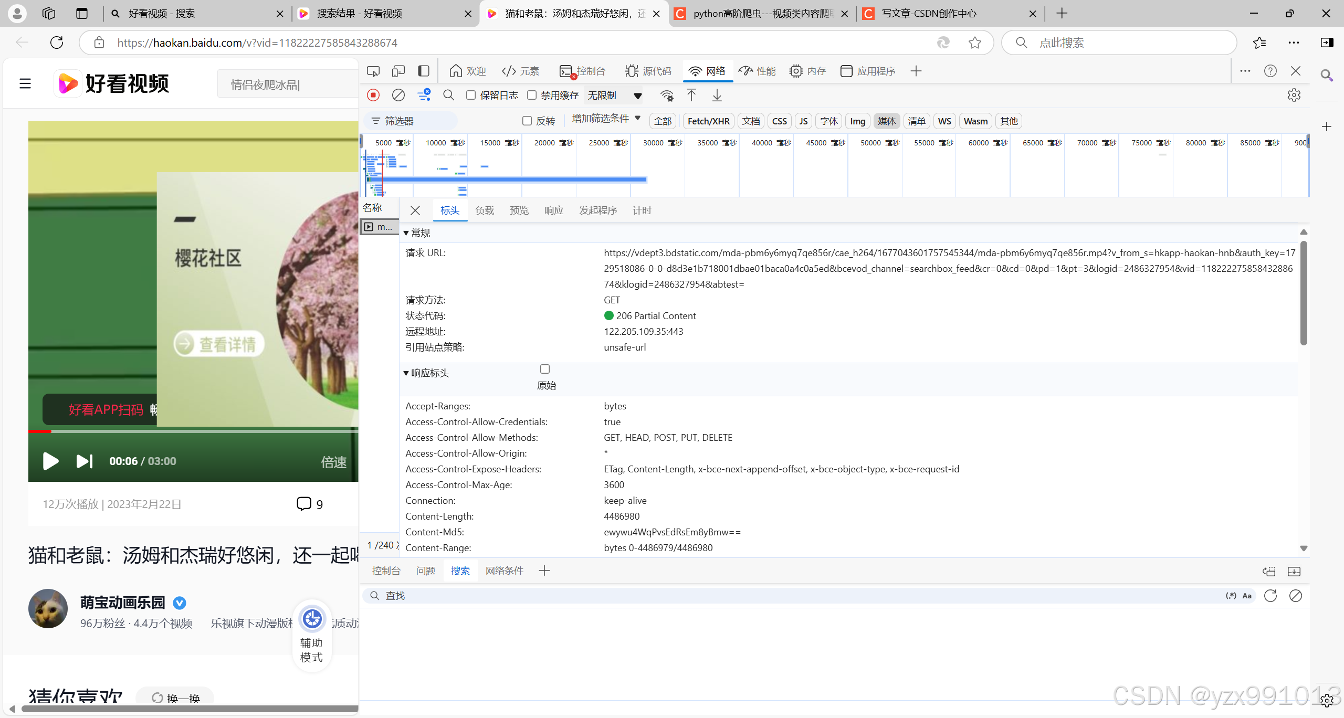Clear the search results in drawer

1296,596
